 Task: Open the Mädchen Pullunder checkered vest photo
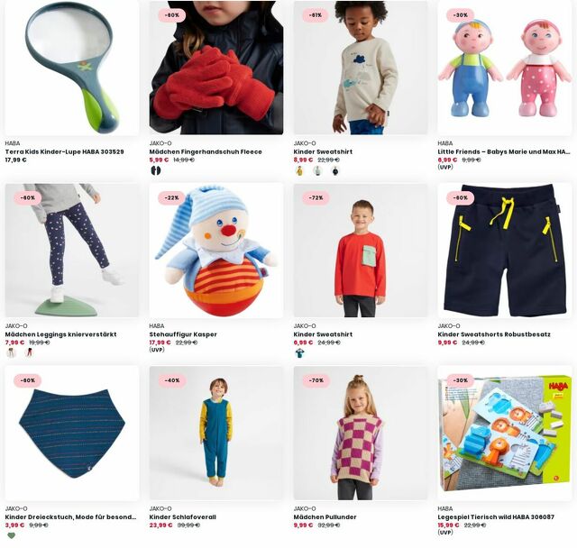[x=361, y=433]
